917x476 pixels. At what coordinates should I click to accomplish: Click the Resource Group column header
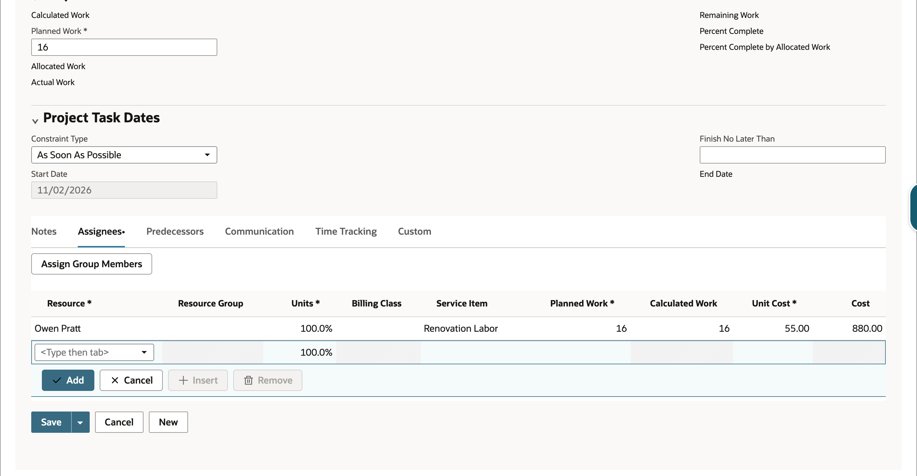(x=210, y=303)
